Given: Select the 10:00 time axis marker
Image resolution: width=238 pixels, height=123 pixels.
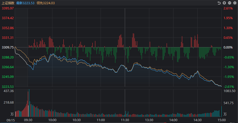Looking at the screenshot, I should coord(52,120).
